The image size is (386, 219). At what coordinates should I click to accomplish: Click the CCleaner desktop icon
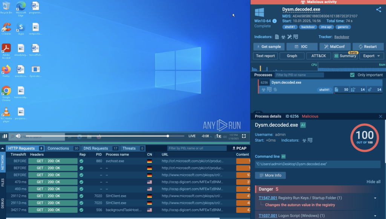(x=6, y=27)
